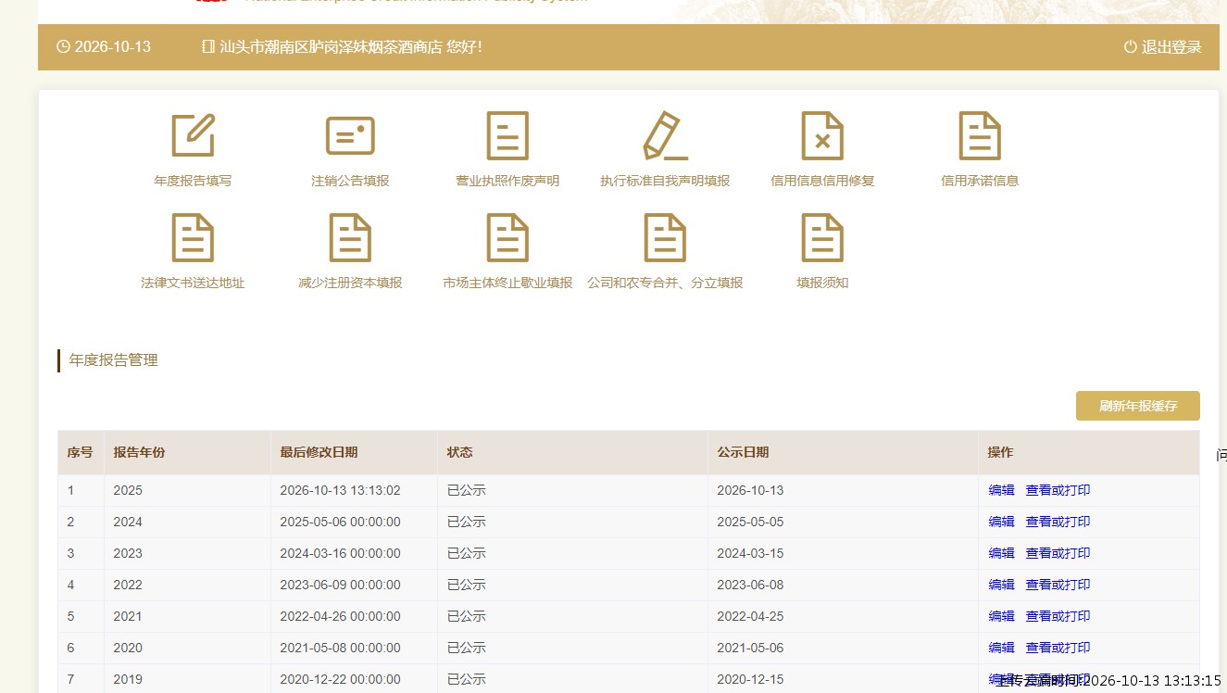1227x693 pixels.
Task: Click 查看或打印 for the 2021 report
Action: (1058, 616)
